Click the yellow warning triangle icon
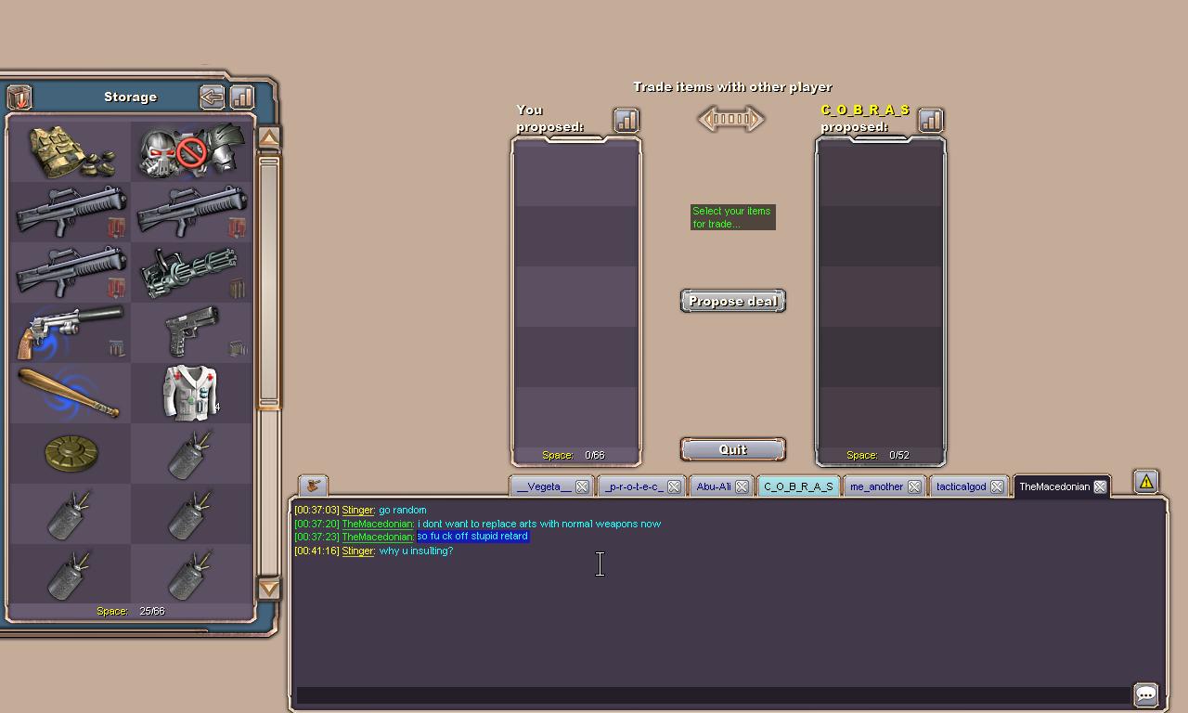 point(1146,481)
